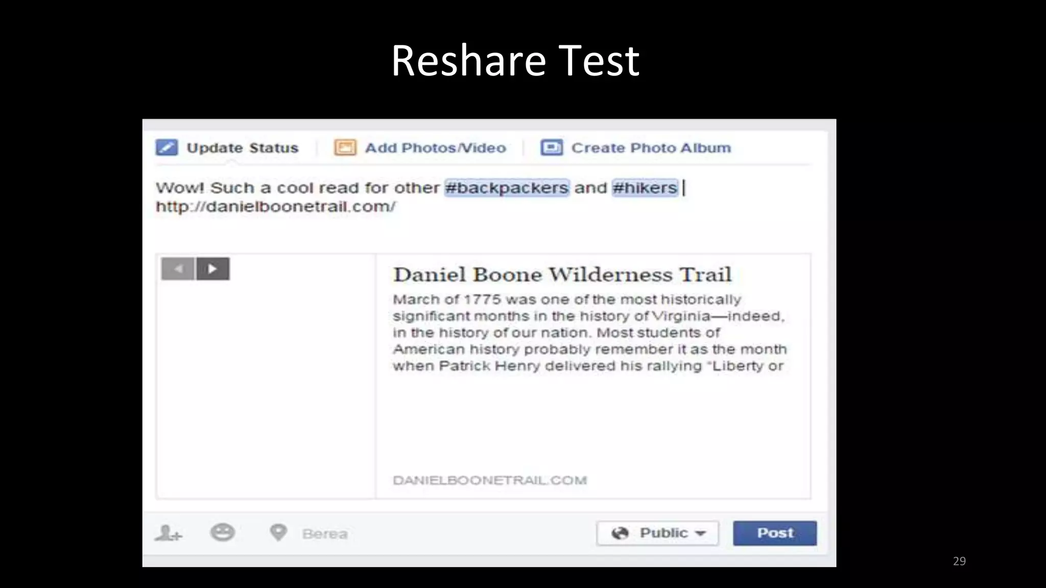The image size is (1046, 588).
Task: Click the location pin icon
Action: [x=278, y=533]
